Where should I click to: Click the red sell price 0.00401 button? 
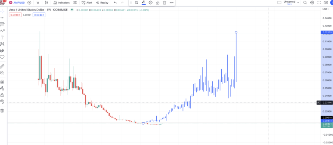click(15, 15)
